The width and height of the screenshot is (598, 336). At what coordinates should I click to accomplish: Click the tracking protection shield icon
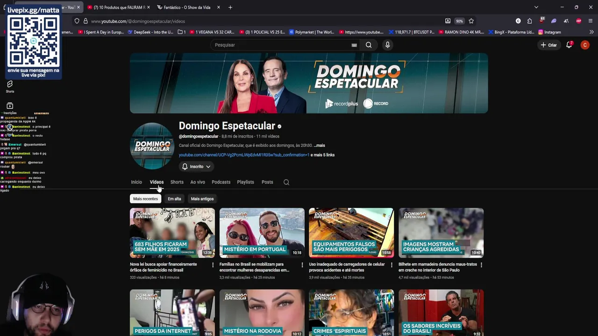[77, 21]
